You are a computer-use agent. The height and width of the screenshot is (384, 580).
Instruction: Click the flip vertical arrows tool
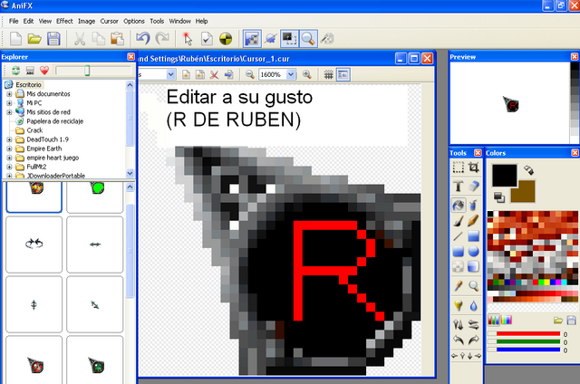(459, 324)
